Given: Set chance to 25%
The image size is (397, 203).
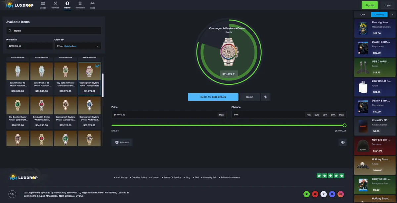Looking at the screenshot, I should coord(325,115).
